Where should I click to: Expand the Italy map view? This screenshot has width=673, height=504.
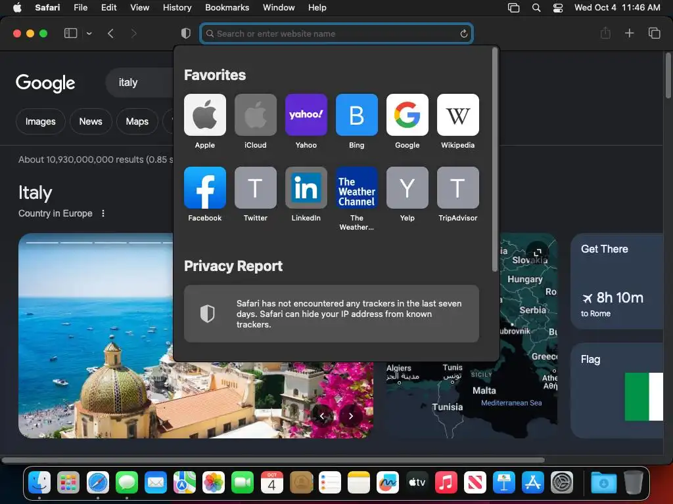point(538,253)
